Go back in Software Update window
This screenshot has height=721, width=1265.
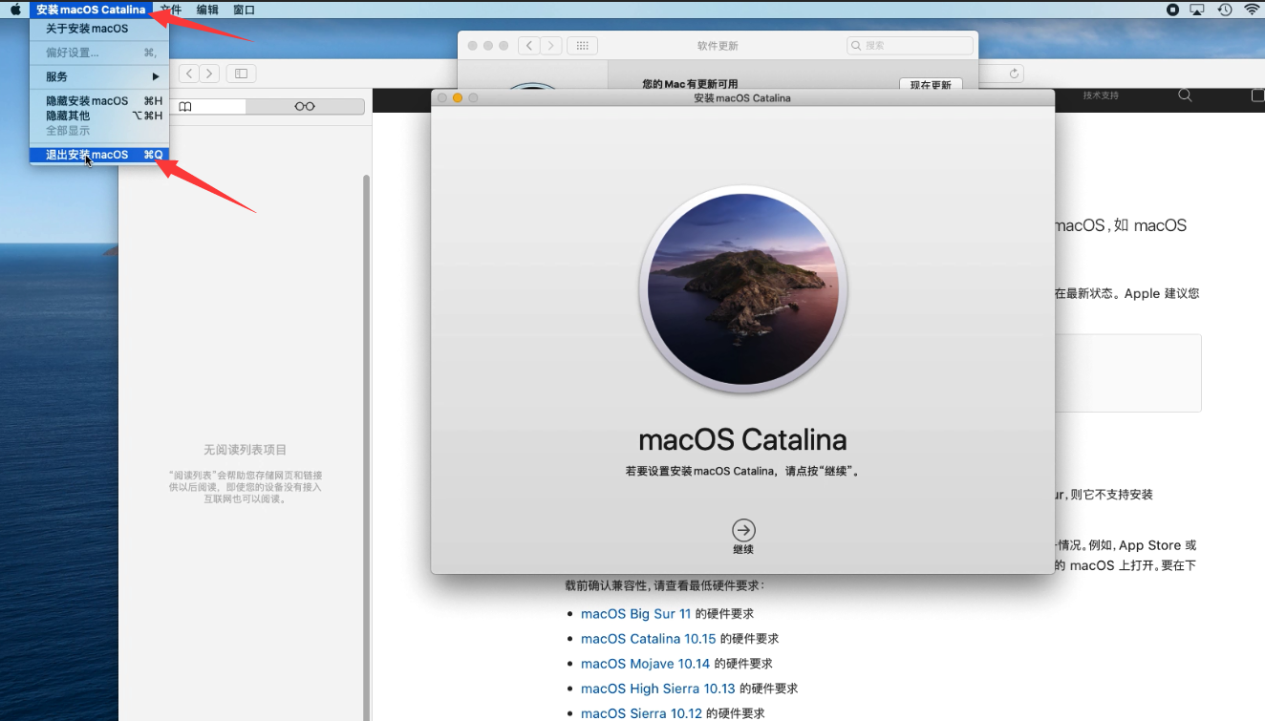(x=529, y=45)
